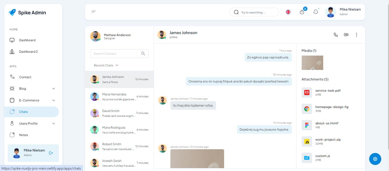Open the shopping cart icon

point(302,12)
